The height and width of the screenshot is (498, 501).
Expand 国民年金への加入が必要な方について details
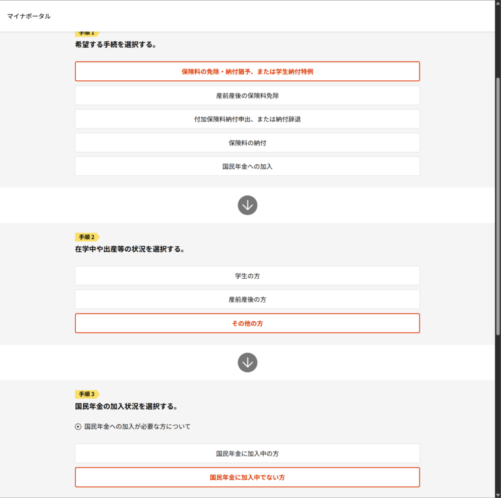pos(137,427)
